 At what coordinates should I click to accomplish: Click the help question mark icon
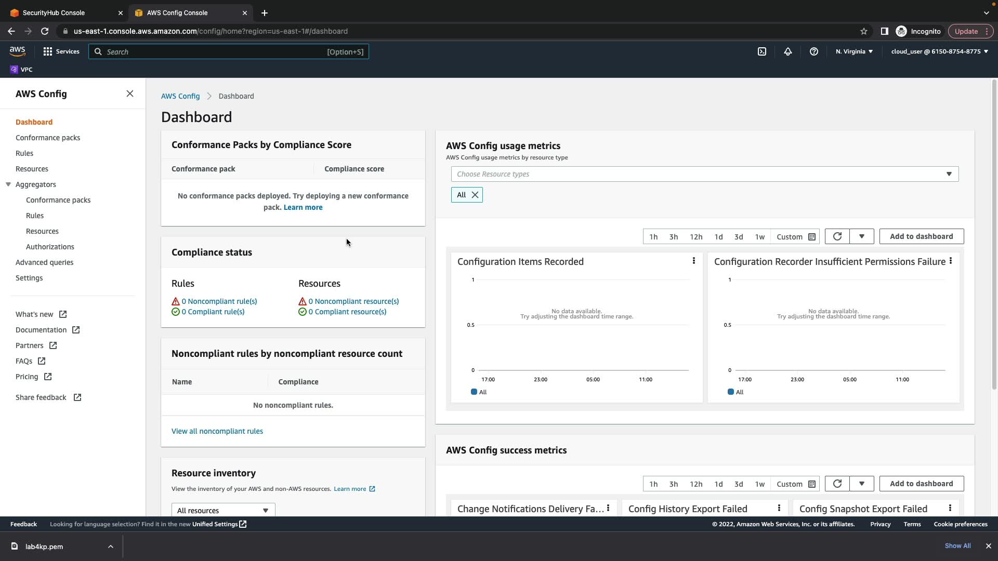(x=814, y=51)
